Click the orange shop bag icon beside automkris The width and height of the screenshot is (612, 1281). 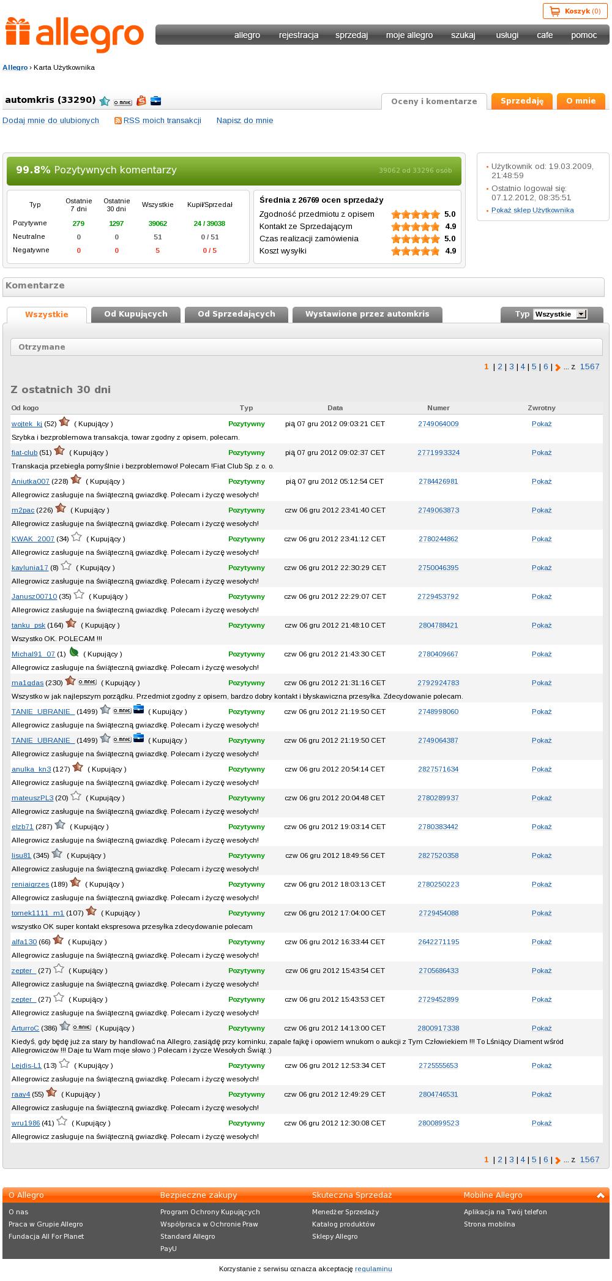[141, 101]
